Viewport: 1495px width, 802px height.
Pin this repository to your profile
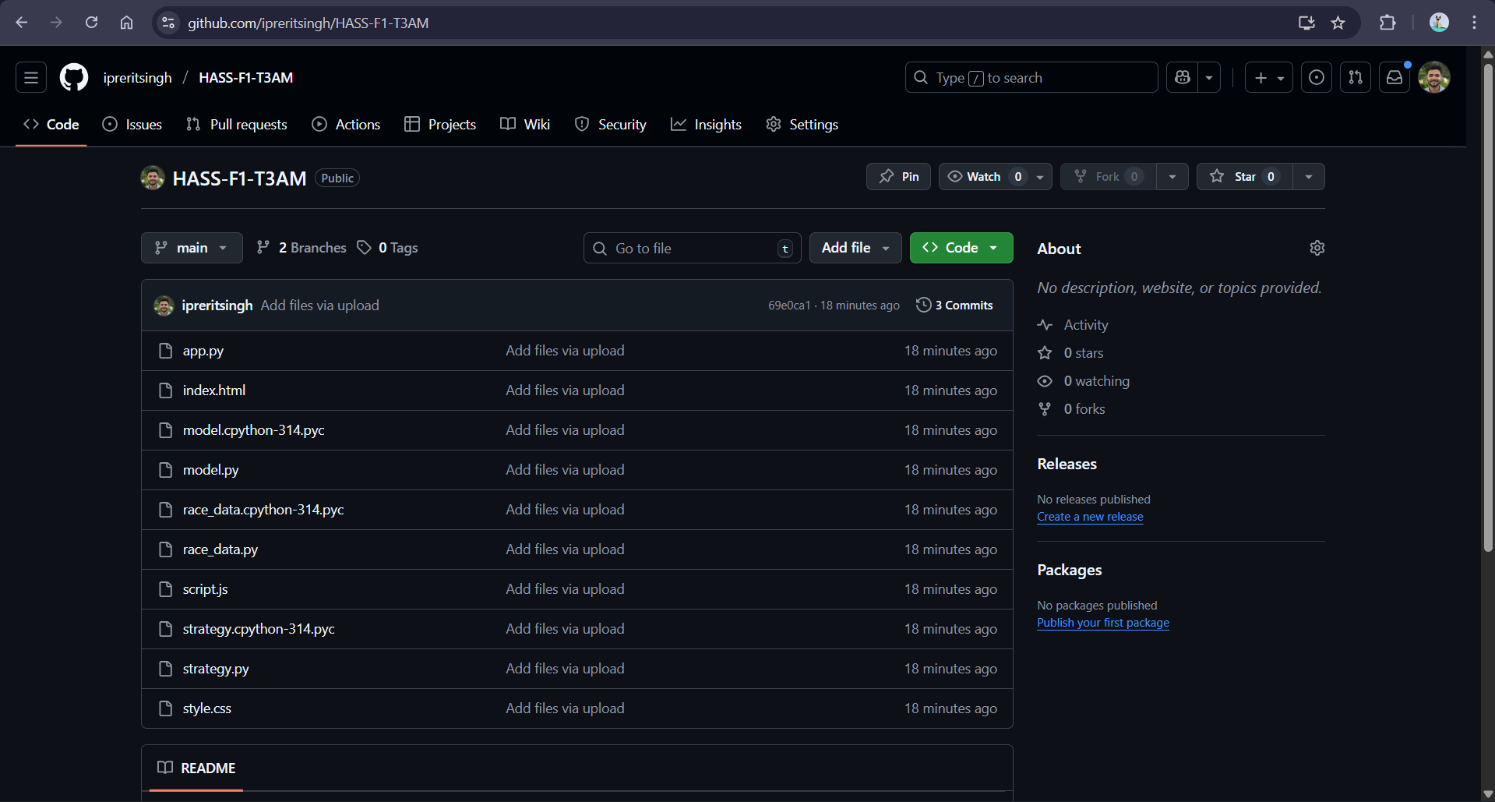898,177
